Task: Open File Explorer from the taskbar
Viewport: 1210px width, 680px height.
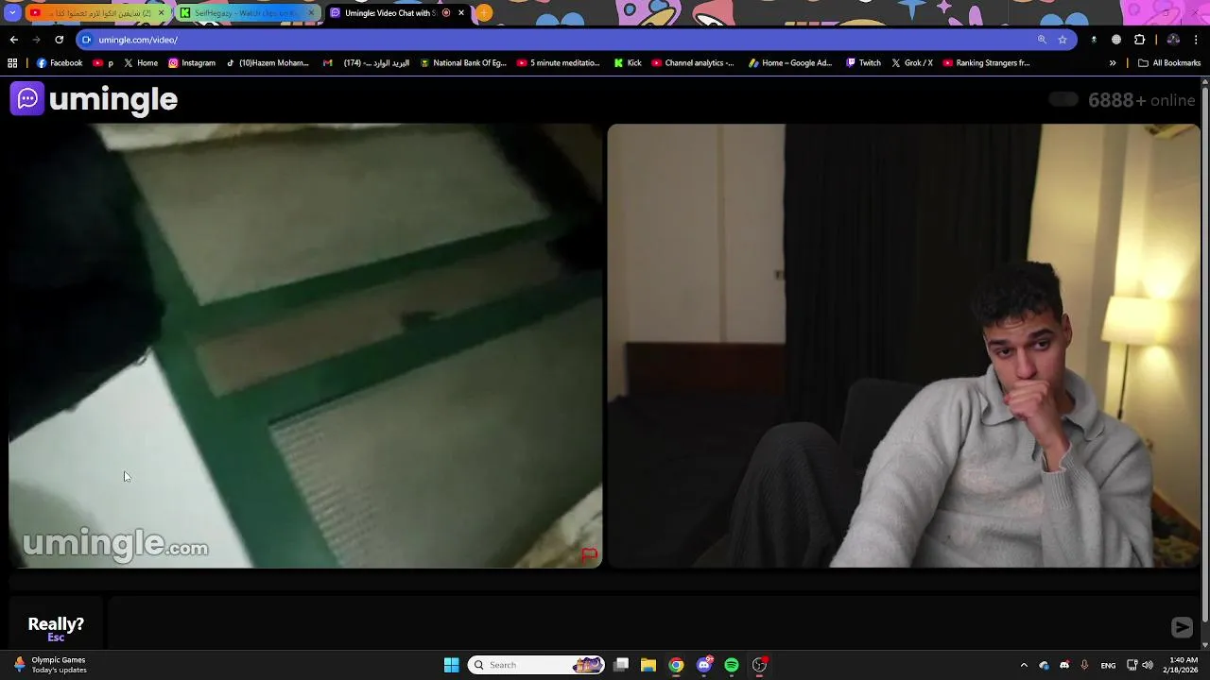Action: 648,665
